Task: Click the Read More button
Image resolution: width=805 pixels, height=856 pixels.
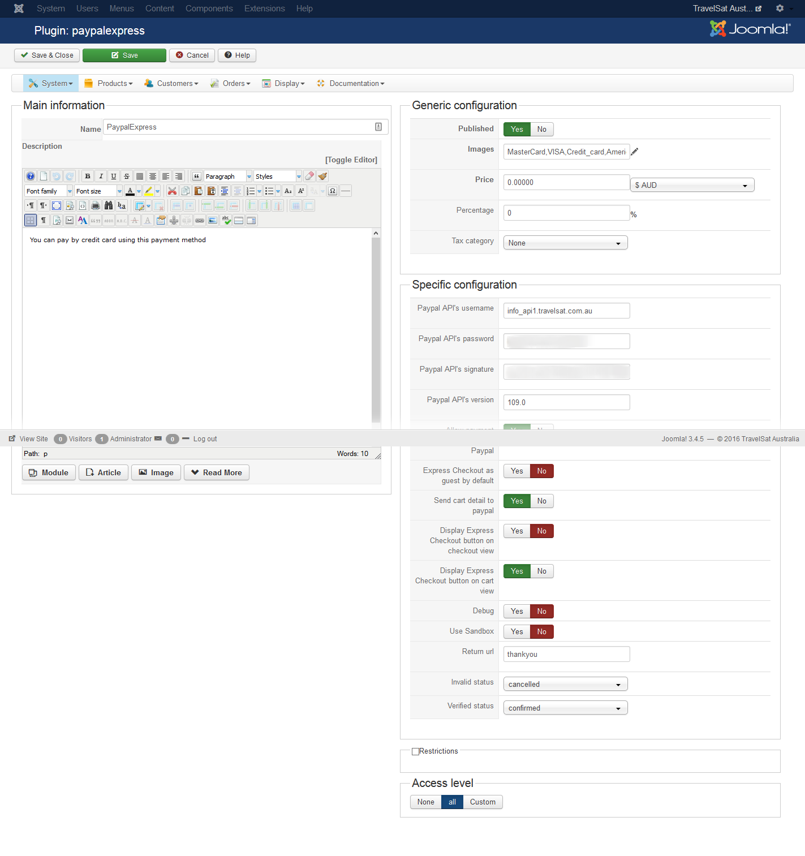Action: pyautogui.click(x=217, y=473)
